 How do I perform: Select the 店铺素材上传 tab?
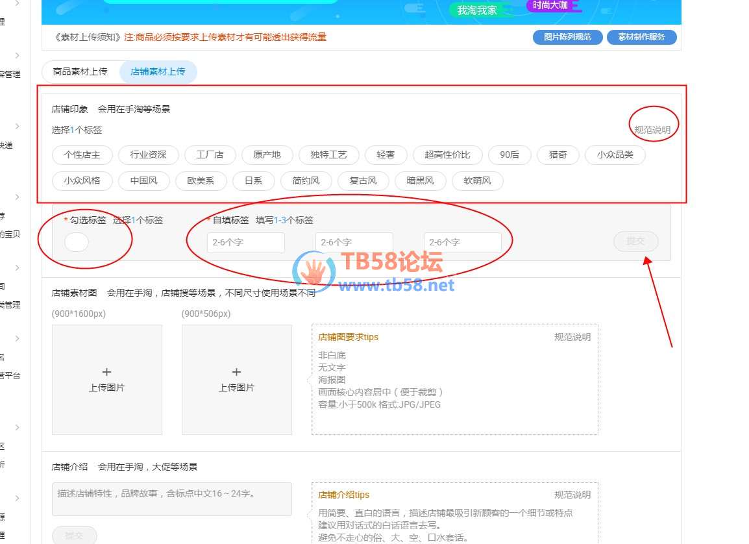158,71
